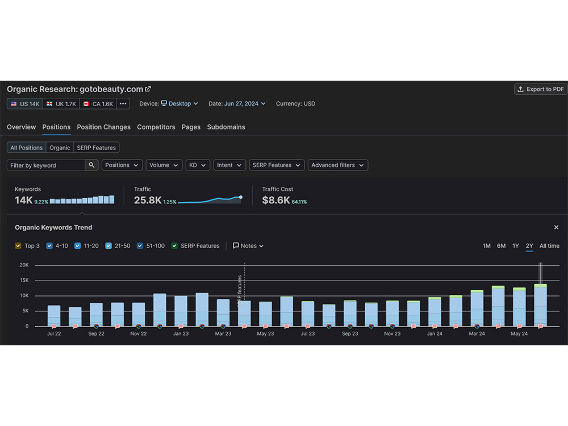Click the Google update icon at Sep 23
The height and width of the screenshot is (426, 568).
point(350,326)
